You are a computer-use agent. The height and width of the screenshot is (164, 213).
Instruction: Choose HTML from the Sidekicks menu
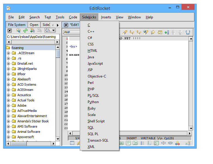99,51
